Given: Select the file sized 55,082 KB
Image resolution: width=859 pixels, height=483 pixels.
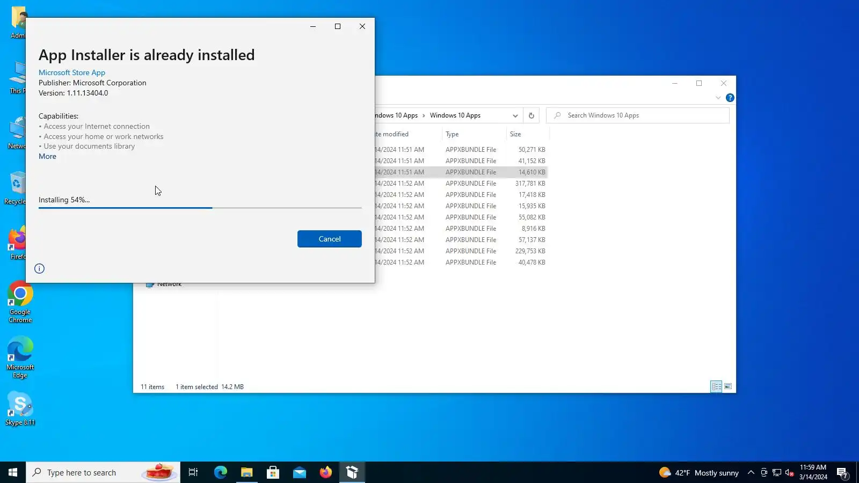Looking at the screenshot, I should (x=461, y=217).
